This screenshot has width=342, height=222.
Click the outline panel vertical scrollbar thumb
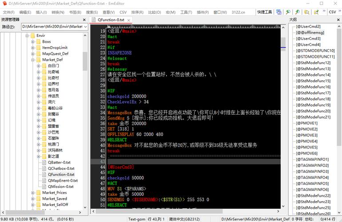click(x=339, y=87)
